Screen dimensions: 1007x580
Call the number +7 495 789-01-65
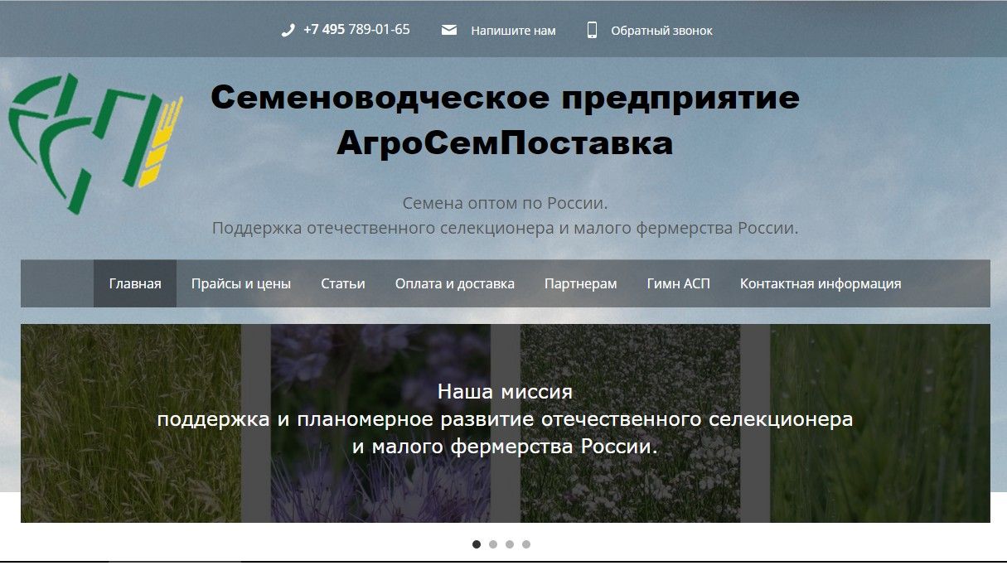tap(356, 30)
